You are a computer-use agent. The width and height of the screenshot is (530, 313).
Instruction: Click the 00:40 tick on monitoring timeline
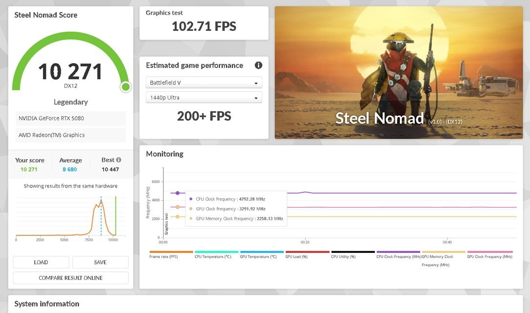coord(447,242)
